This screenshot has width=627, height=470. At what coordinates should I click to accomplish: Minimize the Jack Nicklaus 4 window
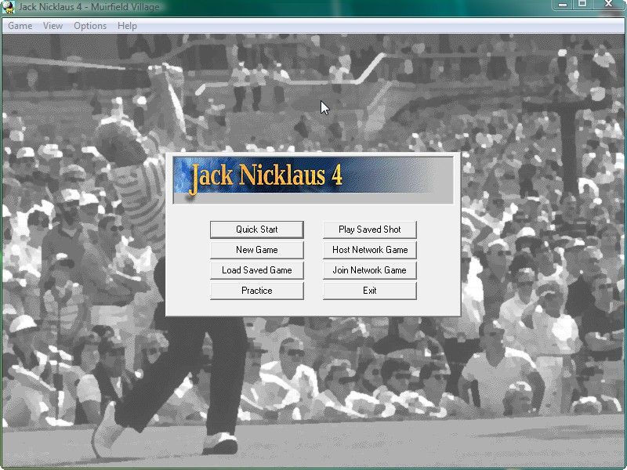(561, 5)
